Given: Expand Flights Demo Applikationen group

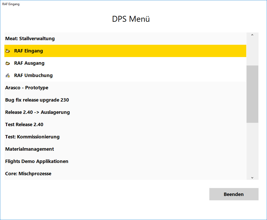Looking at the screenshot, I should (37, 161).
